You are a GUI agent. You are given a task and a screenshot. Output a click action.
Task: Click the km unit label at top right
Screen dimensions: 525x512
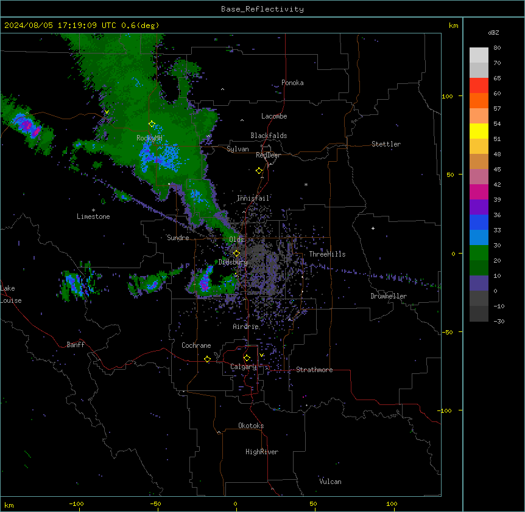coord(453,26)
